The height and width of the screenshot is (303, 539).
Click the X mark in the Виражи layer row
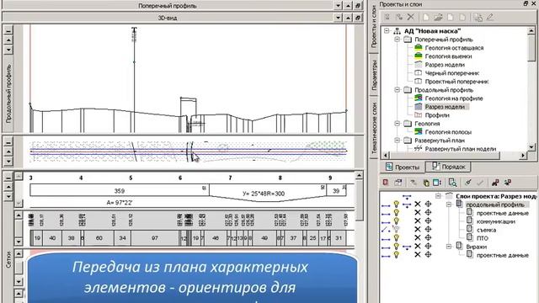click(x=418, y=246)
